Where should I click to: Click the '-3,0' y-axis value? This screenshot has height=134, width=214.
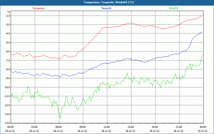click(x=8, y=25)
